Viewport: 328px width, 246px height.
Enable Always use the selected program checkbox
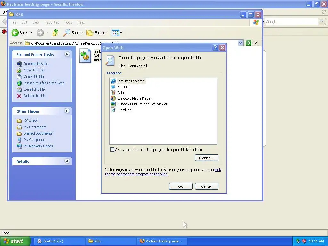click(x=112, y=150)
